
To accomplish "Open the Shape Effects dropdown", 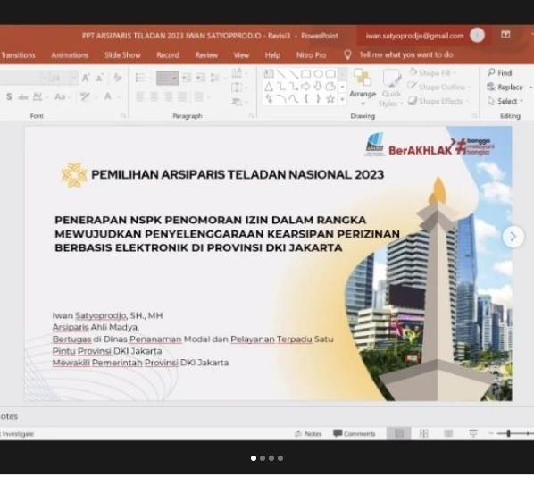I will pos(439,101).
